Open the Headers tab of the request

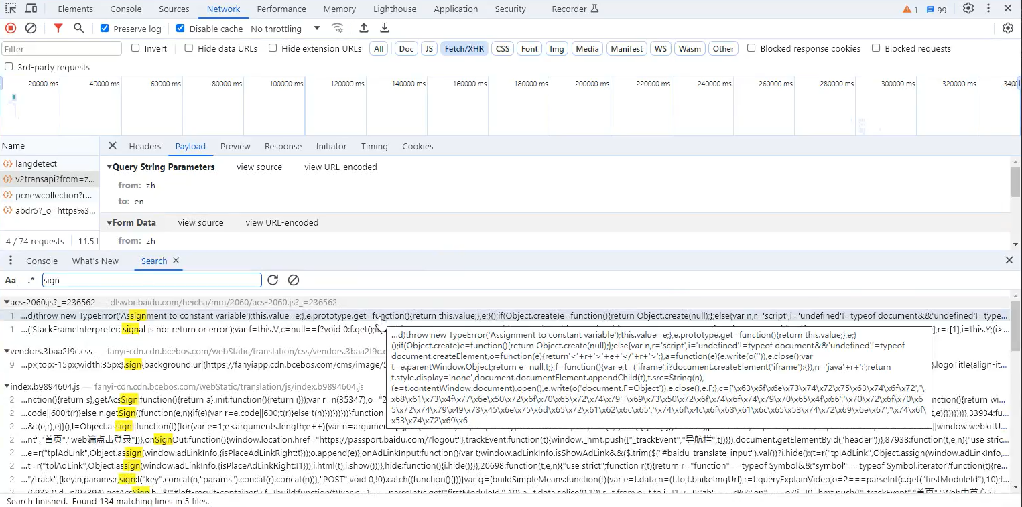click(x=145, y=147)
